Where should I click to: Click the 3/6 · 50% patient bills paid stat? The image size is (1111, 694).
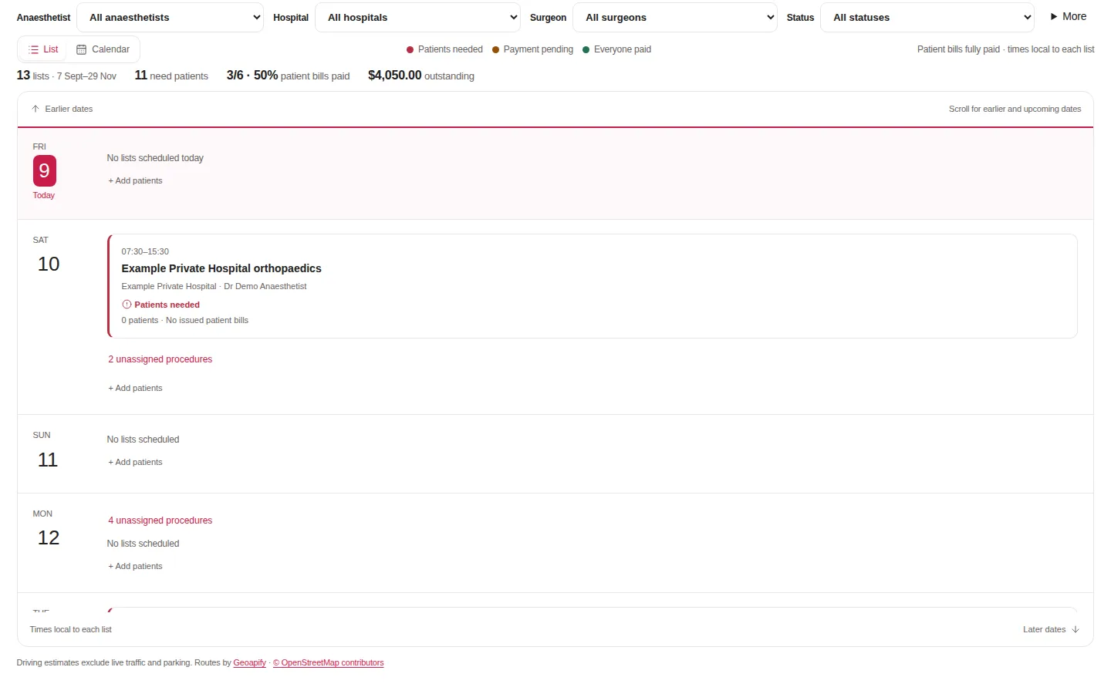point(288,76)
